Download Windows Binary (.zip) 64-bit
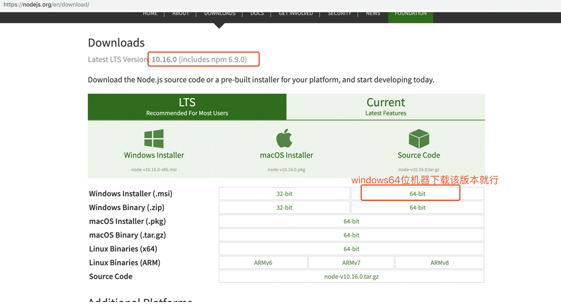 click(x=417, y=208)
